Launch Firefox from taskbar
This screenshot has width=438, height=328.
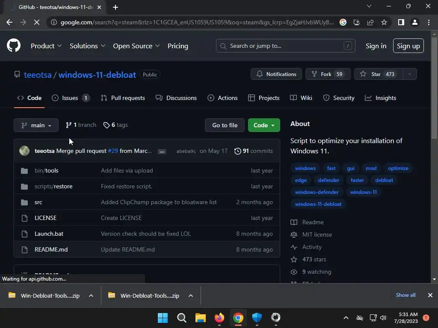click(219, 318)
